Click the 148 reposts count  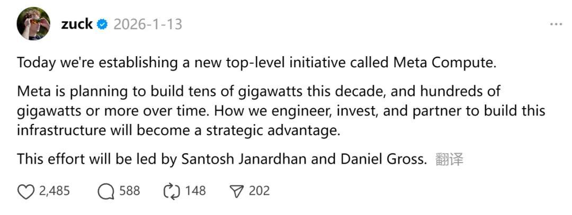[195, 191]
